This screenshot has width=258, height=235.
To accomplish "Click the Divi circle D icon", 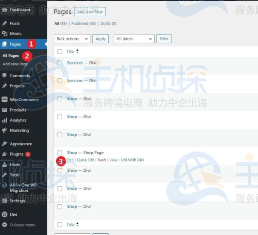I will [4, 214].
